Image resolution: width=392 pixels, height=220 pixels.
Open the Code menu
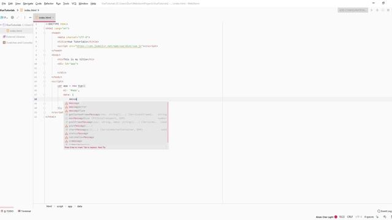(x=39, y=4)
